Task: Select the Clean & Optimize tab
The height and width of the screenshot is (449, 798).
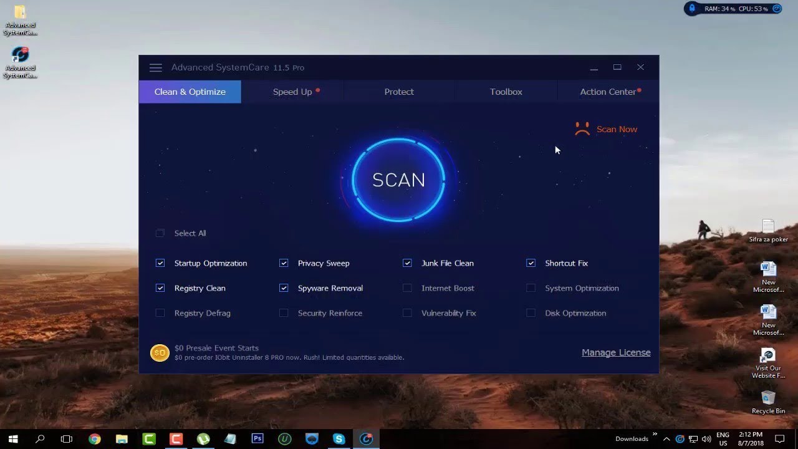Action: [x=190, y=92]
